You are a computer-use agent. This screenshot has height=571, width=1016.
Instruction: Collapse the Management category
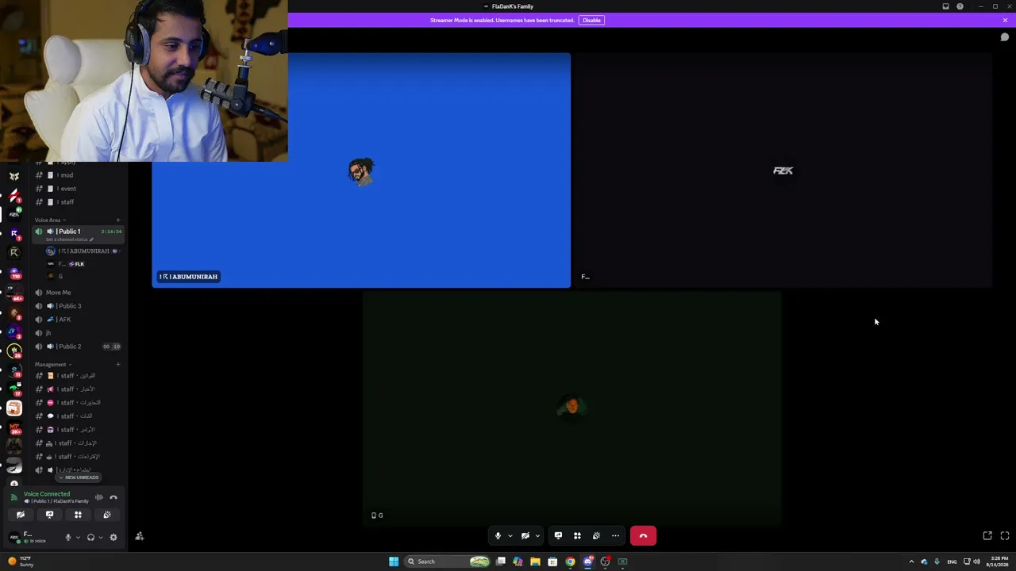point(52,365)
